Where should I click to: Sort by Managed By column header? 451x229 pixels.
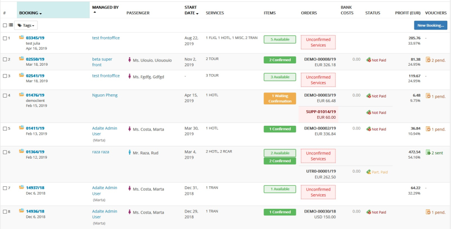pos(105,8)
